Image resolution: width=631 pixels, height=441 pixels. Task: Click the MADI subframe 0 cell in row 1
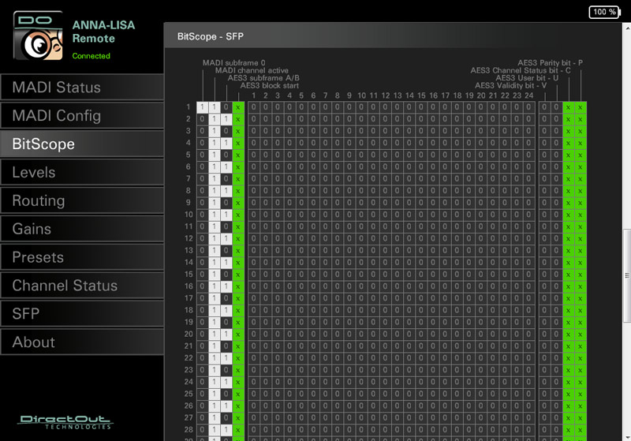click(202, 107)
